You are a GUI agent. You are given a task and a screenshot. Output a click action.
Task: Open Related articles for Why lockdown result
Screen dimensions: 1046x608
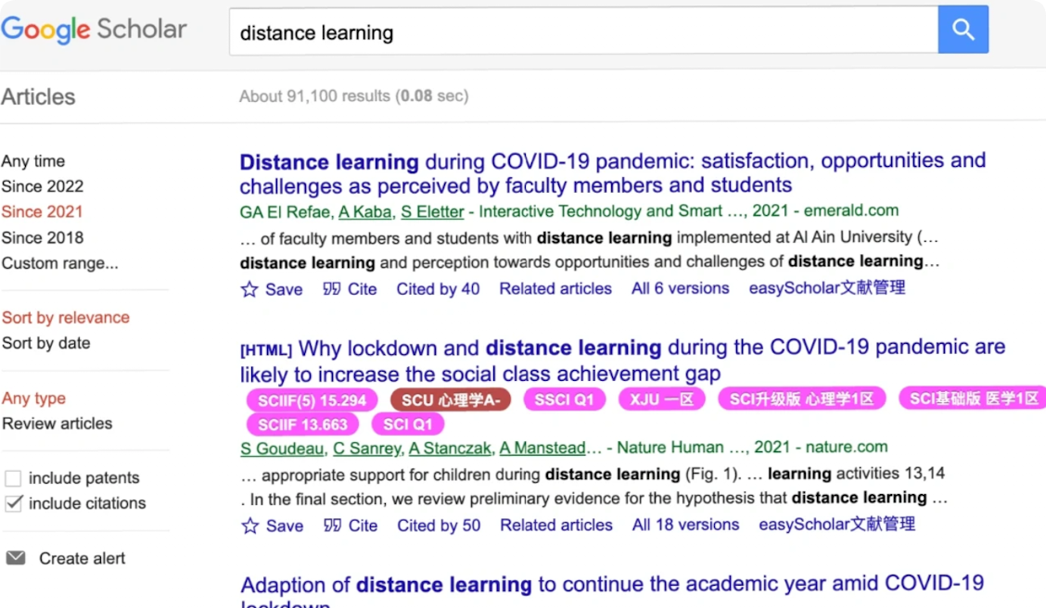556,526
